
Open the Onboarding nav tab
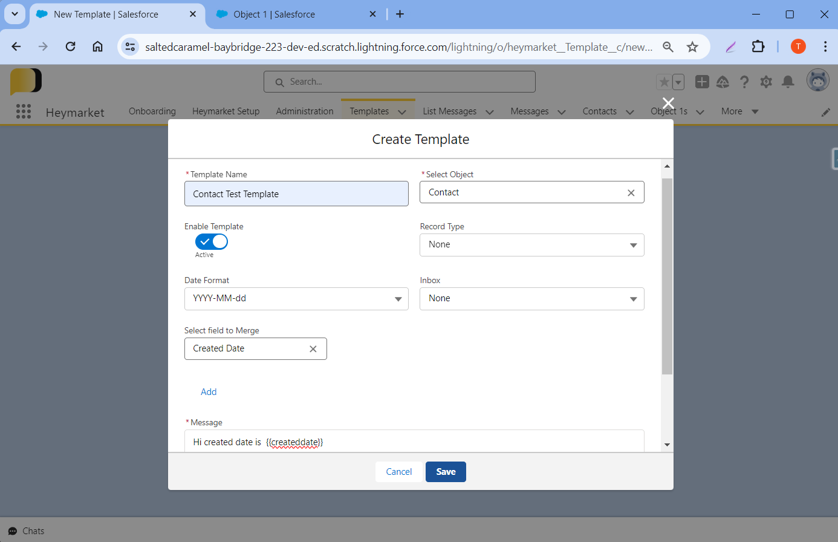[152, 111]
